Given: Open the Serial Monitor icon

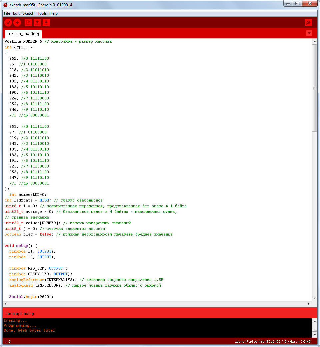Looking at the screenshot, I should coord(308,22).
